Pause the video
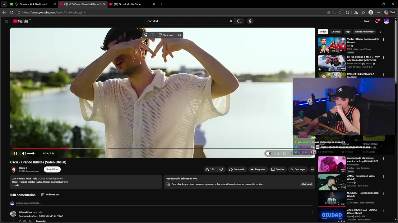 point(16,153)
